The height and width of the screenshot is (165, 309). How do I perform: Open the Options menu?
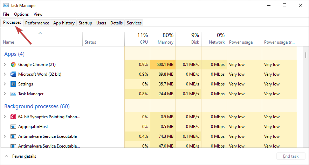click(x=21, y=14)
